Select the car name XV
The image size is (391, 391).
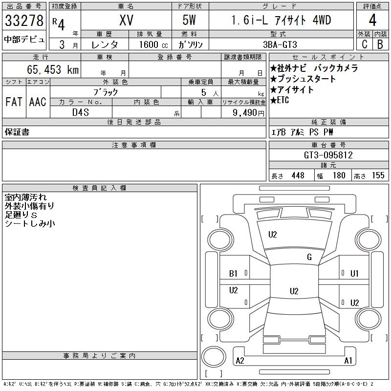(x=126, y=20)
